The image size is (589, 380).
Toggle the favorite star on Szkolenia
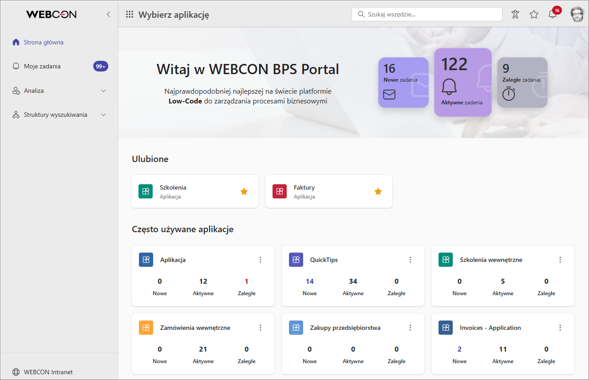(244, 191)
